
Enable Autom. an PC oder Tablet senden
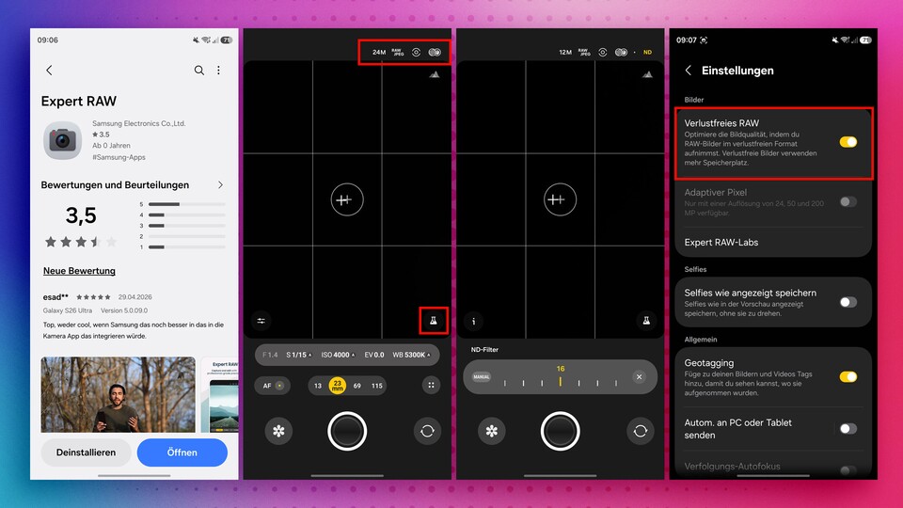point(848,429)
